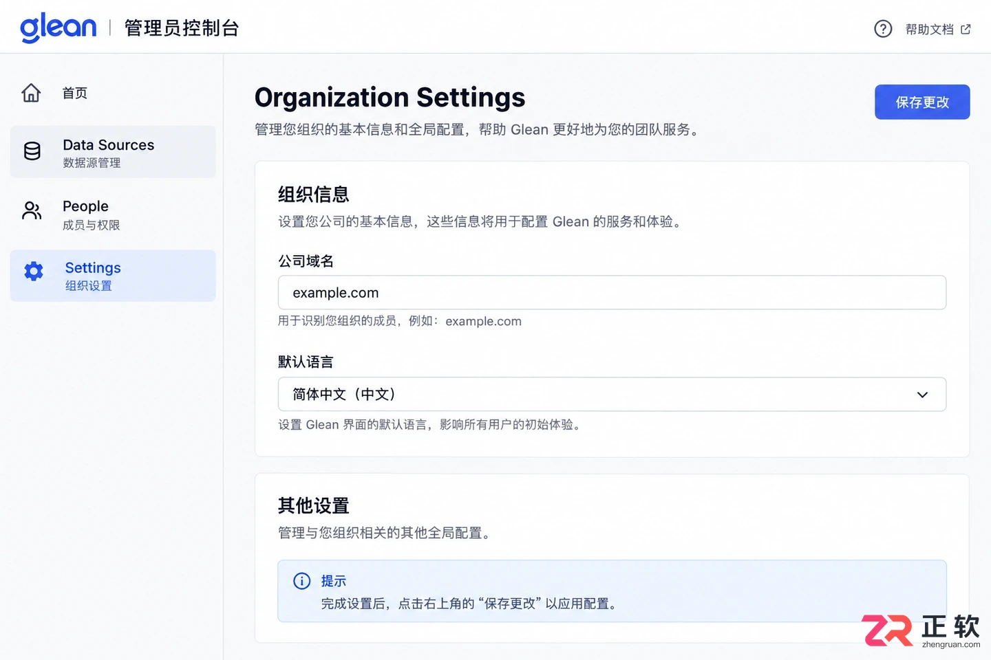Click the Glean logo
This screenshot has width=991, height=660.
[x=58, y=27]
